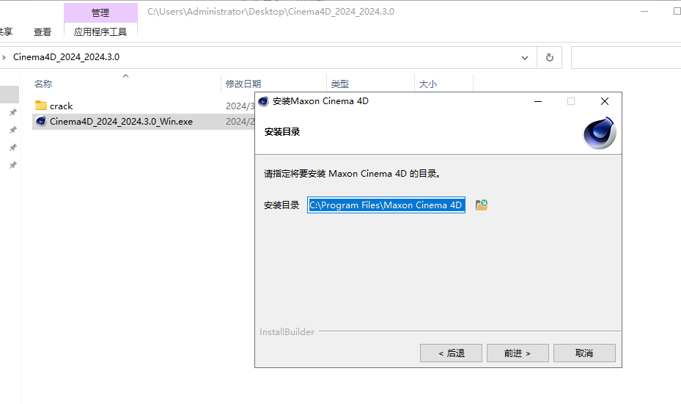Screen dimensions: 681x404
Task: Click the crack folder icon
Action: coord(41,106)
